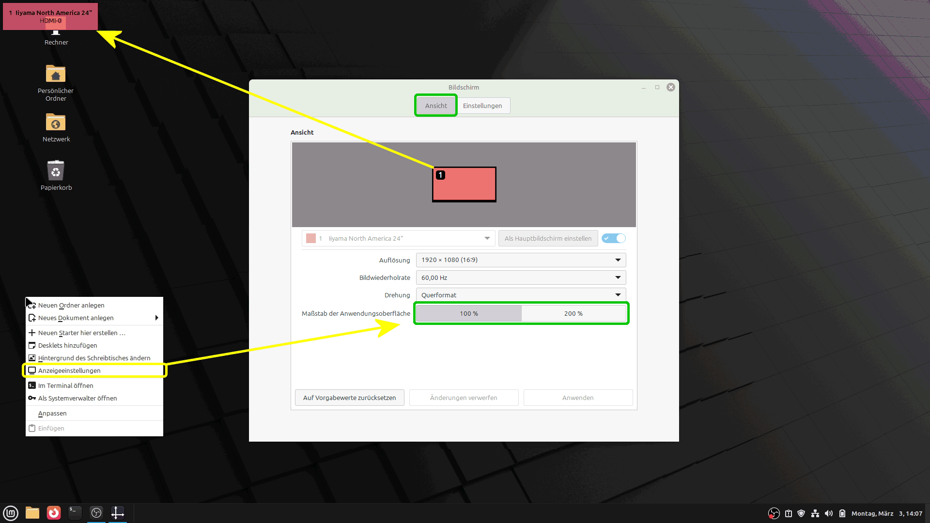
Task: Switch to the Einstellungen tab
Action: pos(482,106)
